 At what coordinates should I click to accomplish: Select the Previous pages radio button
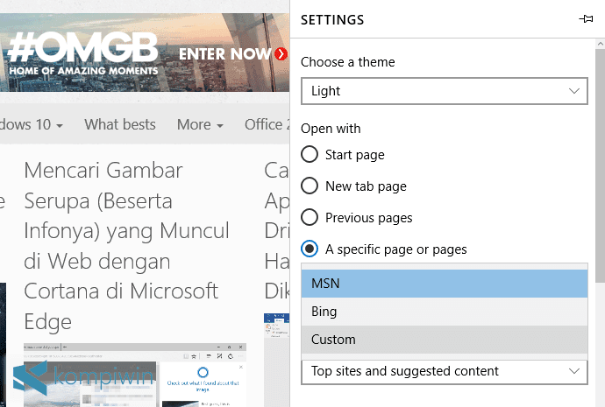coord(310,218)
